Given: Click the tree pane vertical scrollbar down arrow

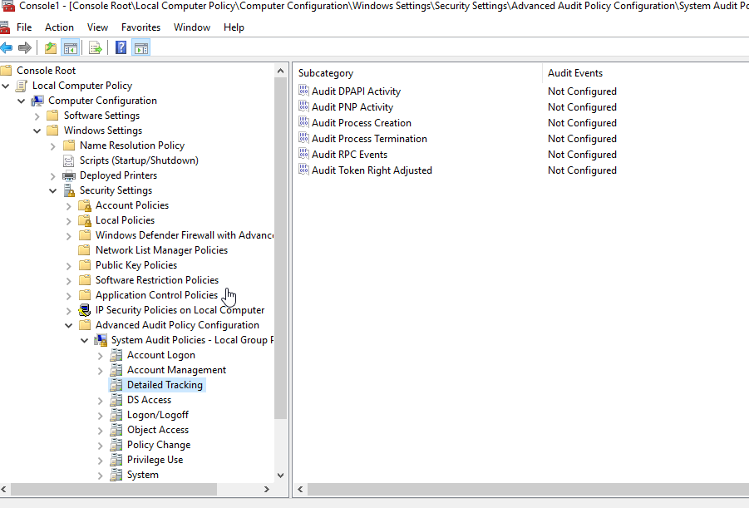Looking at the screenshot, I should 281,473.
